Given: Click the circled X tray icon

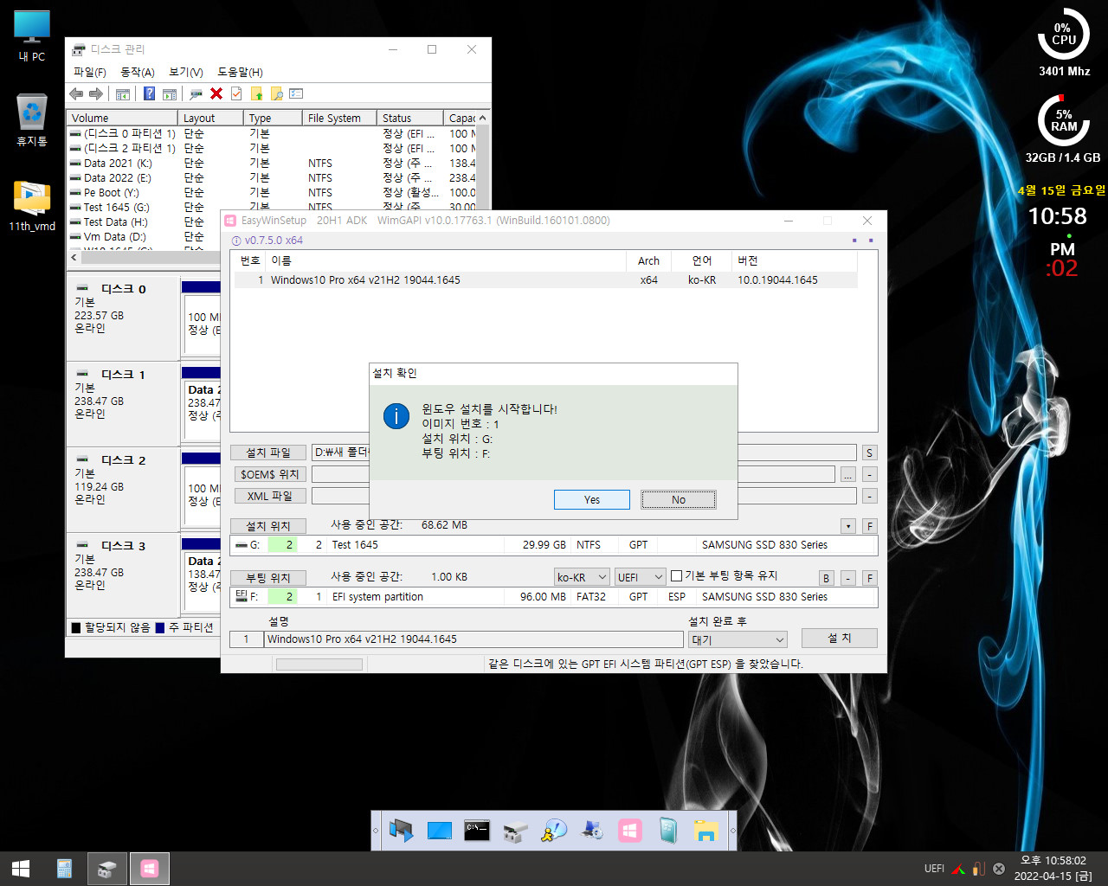Looking at the screenshot, I should click(999, 869).
